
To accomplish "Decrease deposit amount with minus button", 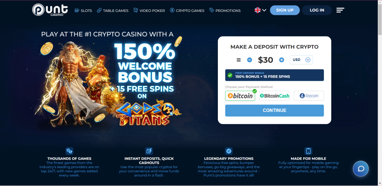I will pos(250,60).
